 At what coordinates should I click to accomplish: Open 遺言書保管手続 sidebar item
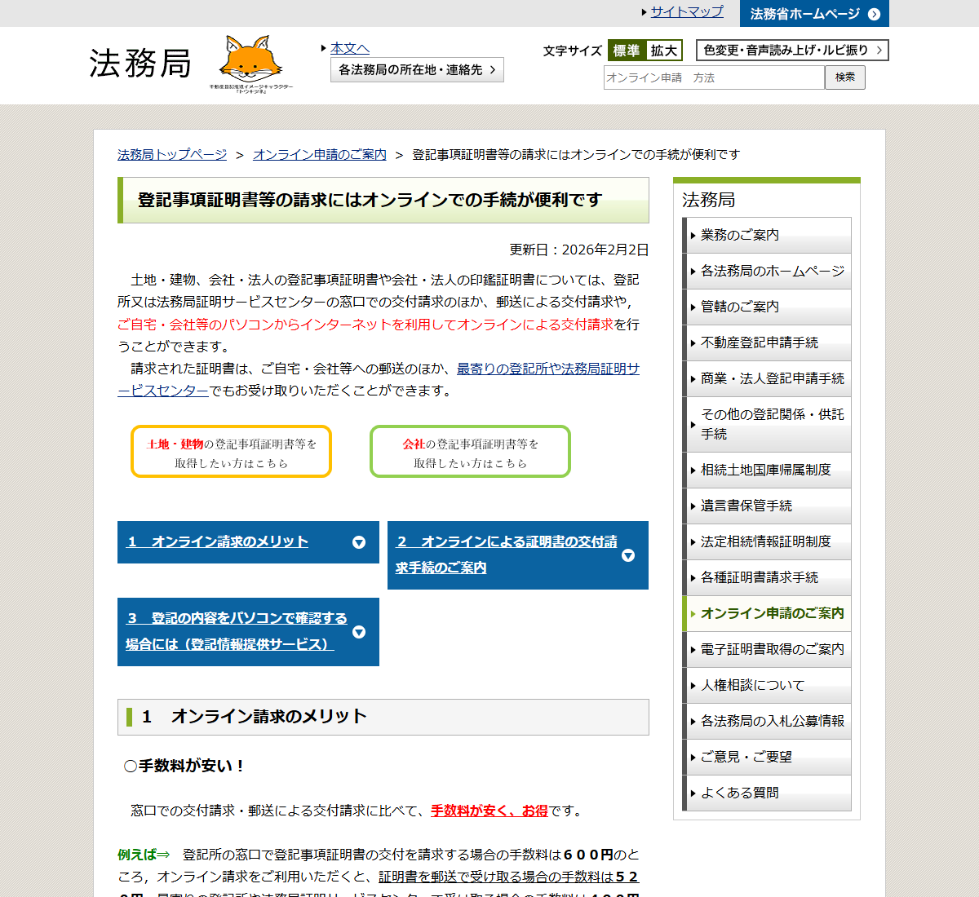(767, 506)
